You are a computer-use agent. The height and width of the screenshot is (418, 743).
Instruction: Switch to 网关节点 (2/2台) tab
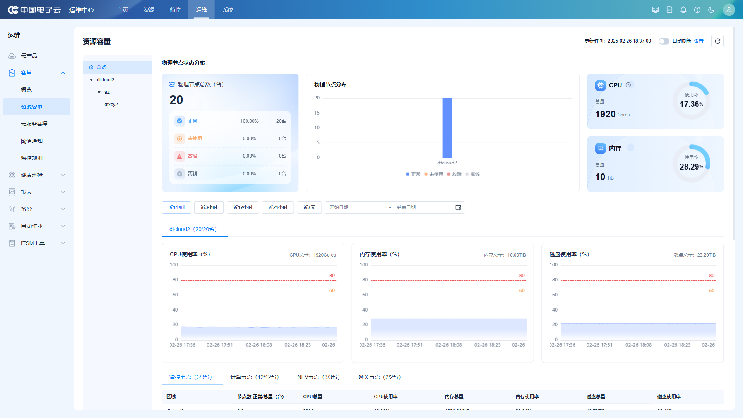tap(380, 377)
